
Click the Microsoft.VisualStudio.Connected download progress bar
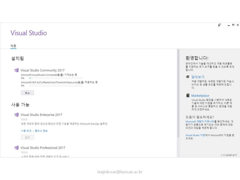click(x=56, y=78)
